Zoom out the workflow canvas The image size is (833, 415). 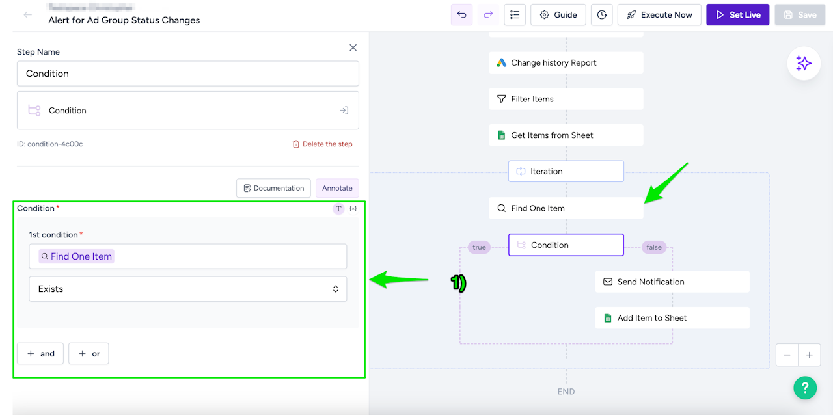(x=787, y=355)
